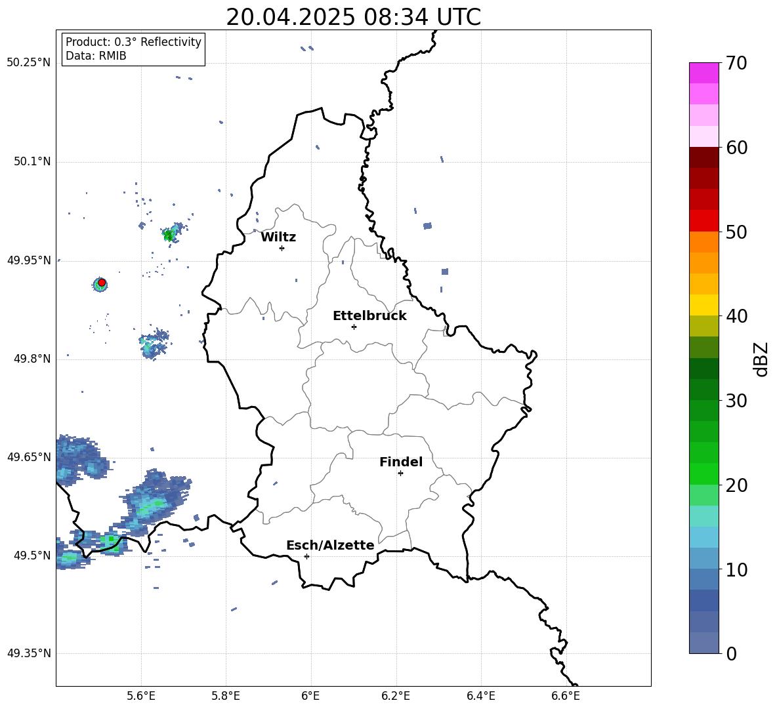Click the bright red colorbar segment above 50
Image resolution: width=777 pixels, height=709 pixels.
[703, 221]
